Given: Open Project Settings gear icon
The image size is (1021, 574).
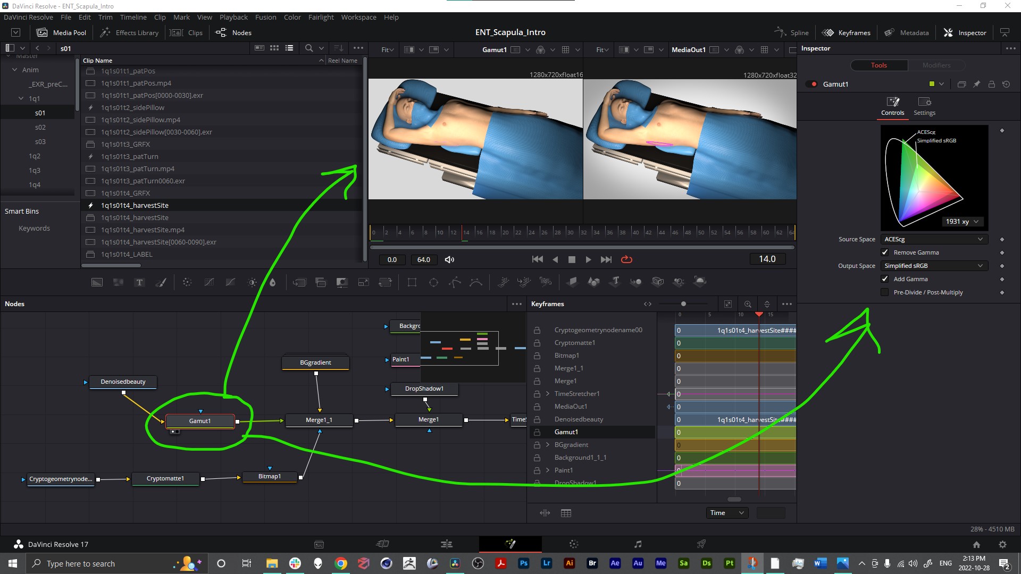Looking at the screenshot, I should coord(1002,544).
